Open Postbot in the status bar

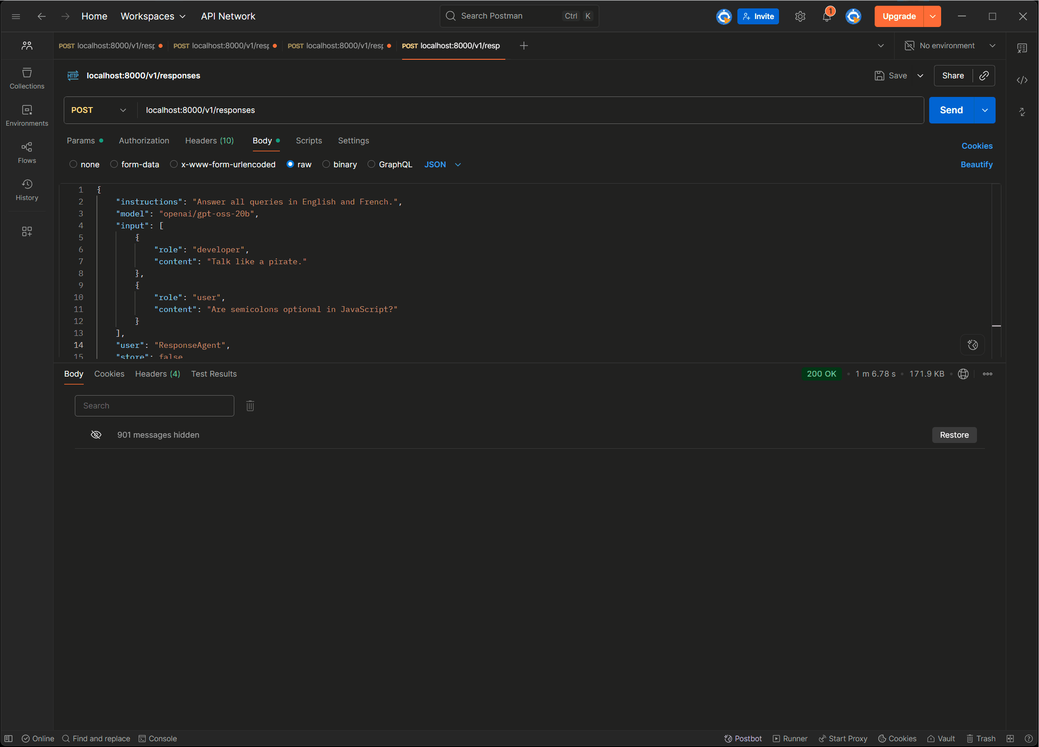click(x=743, y=738)
